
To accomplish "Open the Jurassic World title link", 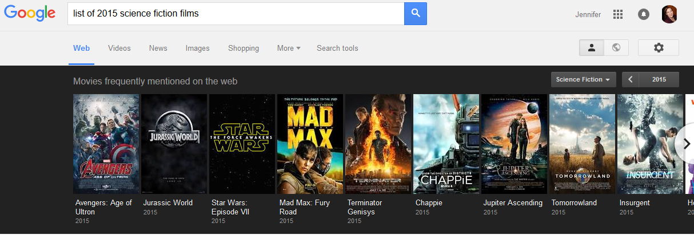I will [x=168, y=202].
